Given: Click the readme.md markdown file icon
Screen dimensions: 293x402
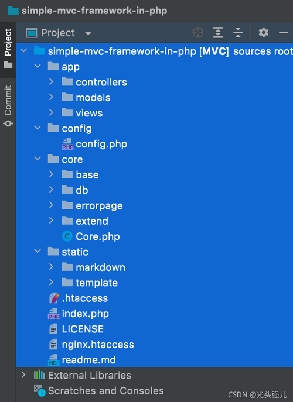Looking at the screenshot, I should click(54, 360).
